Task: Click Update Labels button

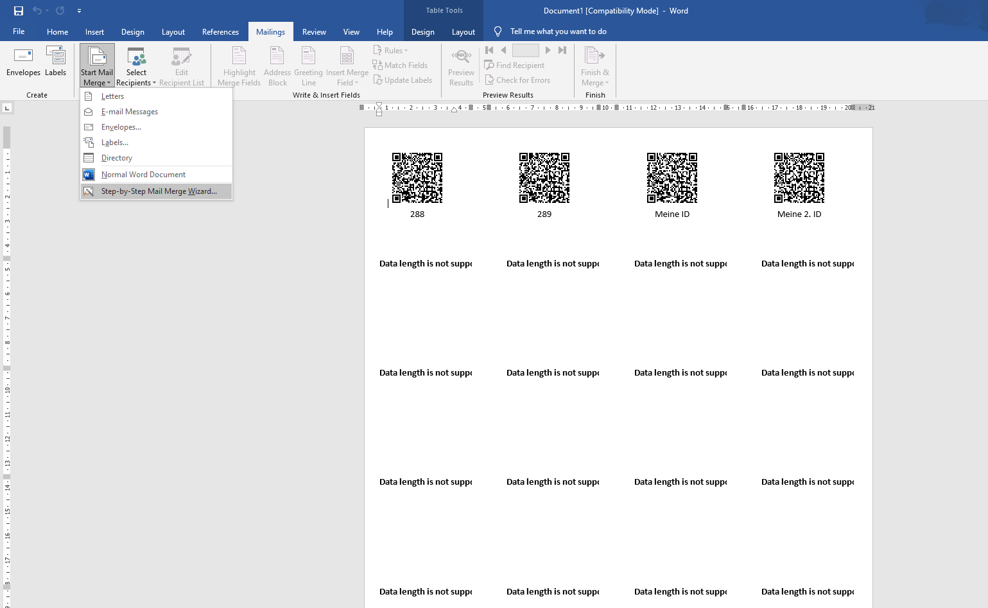Action: pos(403,80)
